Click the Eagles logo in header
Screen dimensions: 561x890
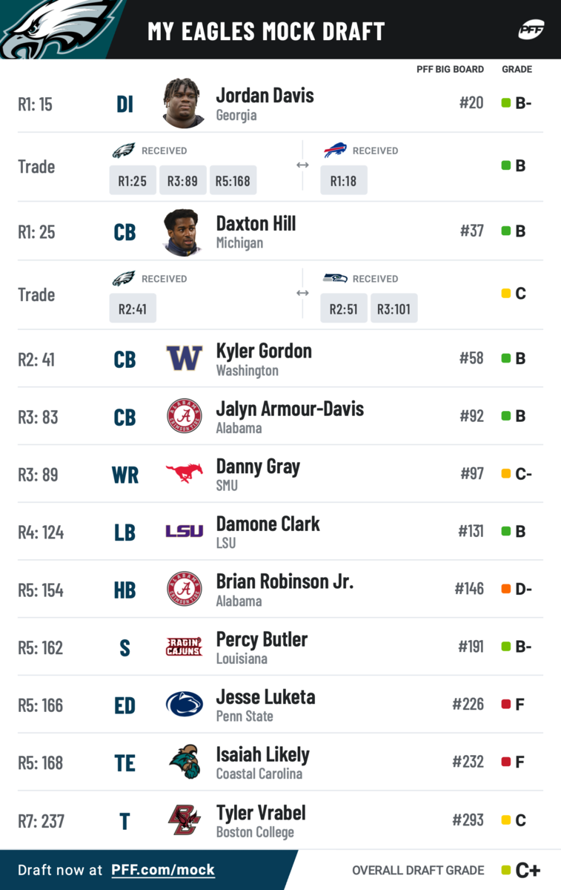[56, 30]
